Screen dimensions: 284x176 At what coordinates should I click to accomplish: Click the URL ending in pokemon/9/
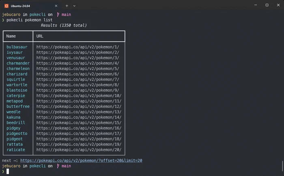click(x=78, y=90)
